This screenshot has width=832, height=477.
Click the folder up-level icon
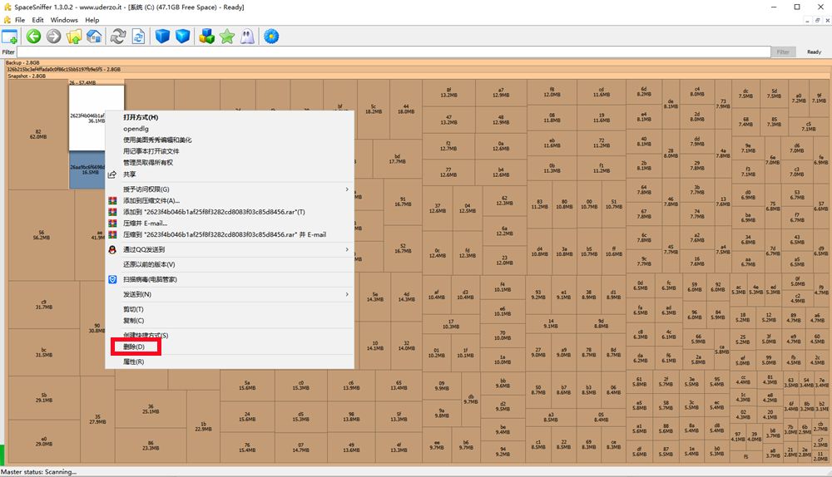click(74, 37)
